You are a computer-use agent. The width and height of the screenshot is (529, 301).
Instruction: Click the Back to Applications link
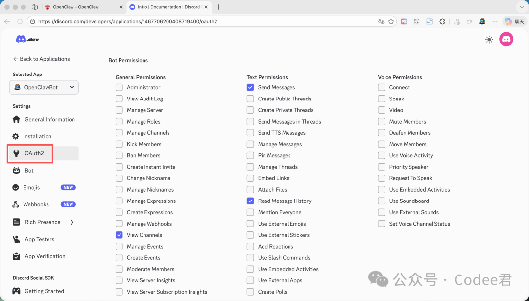(x=41, y=59)
